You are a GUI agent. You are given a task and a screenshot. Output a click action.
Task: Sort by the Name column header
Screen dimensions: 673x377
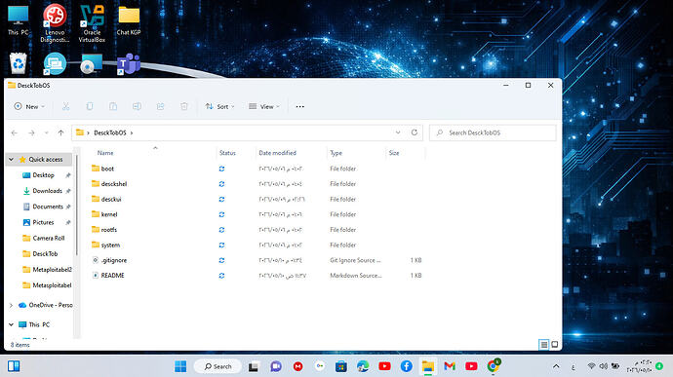pos(105,153)
